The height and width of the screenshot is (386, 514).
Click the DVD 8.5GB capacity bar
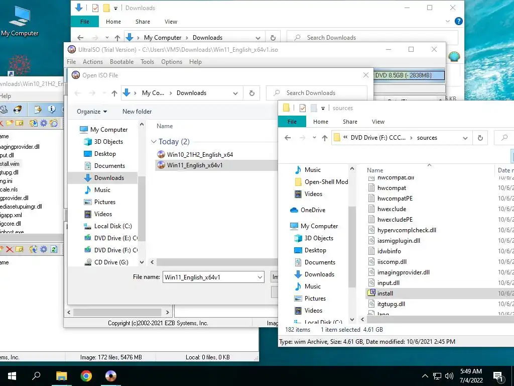point(409,75)
